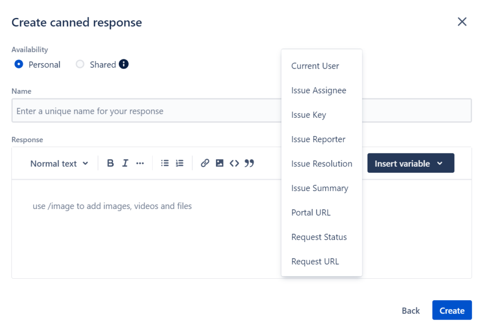Open the Normal text style dropdown

click(x=59, y=163)
